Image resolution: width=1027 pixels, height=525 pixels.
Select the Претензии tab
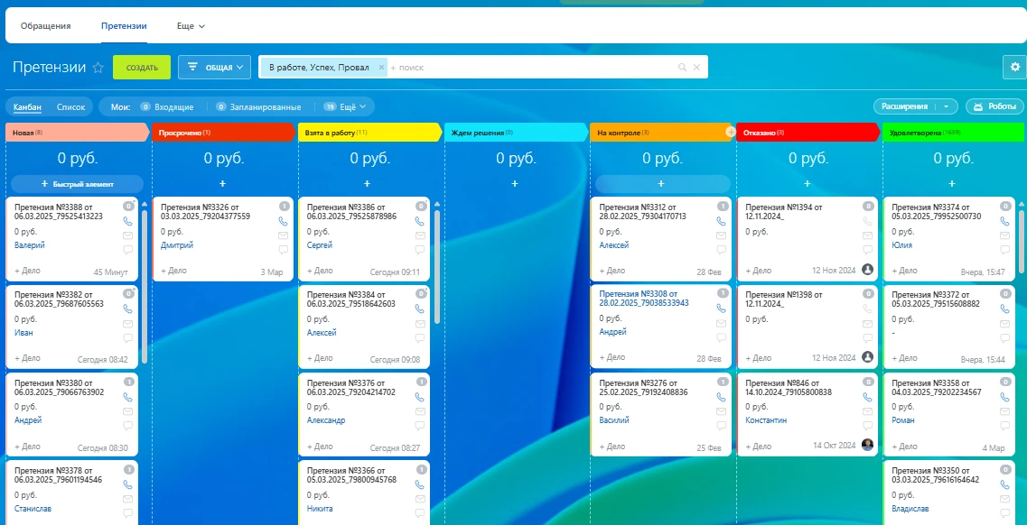[x=124, y=26]
